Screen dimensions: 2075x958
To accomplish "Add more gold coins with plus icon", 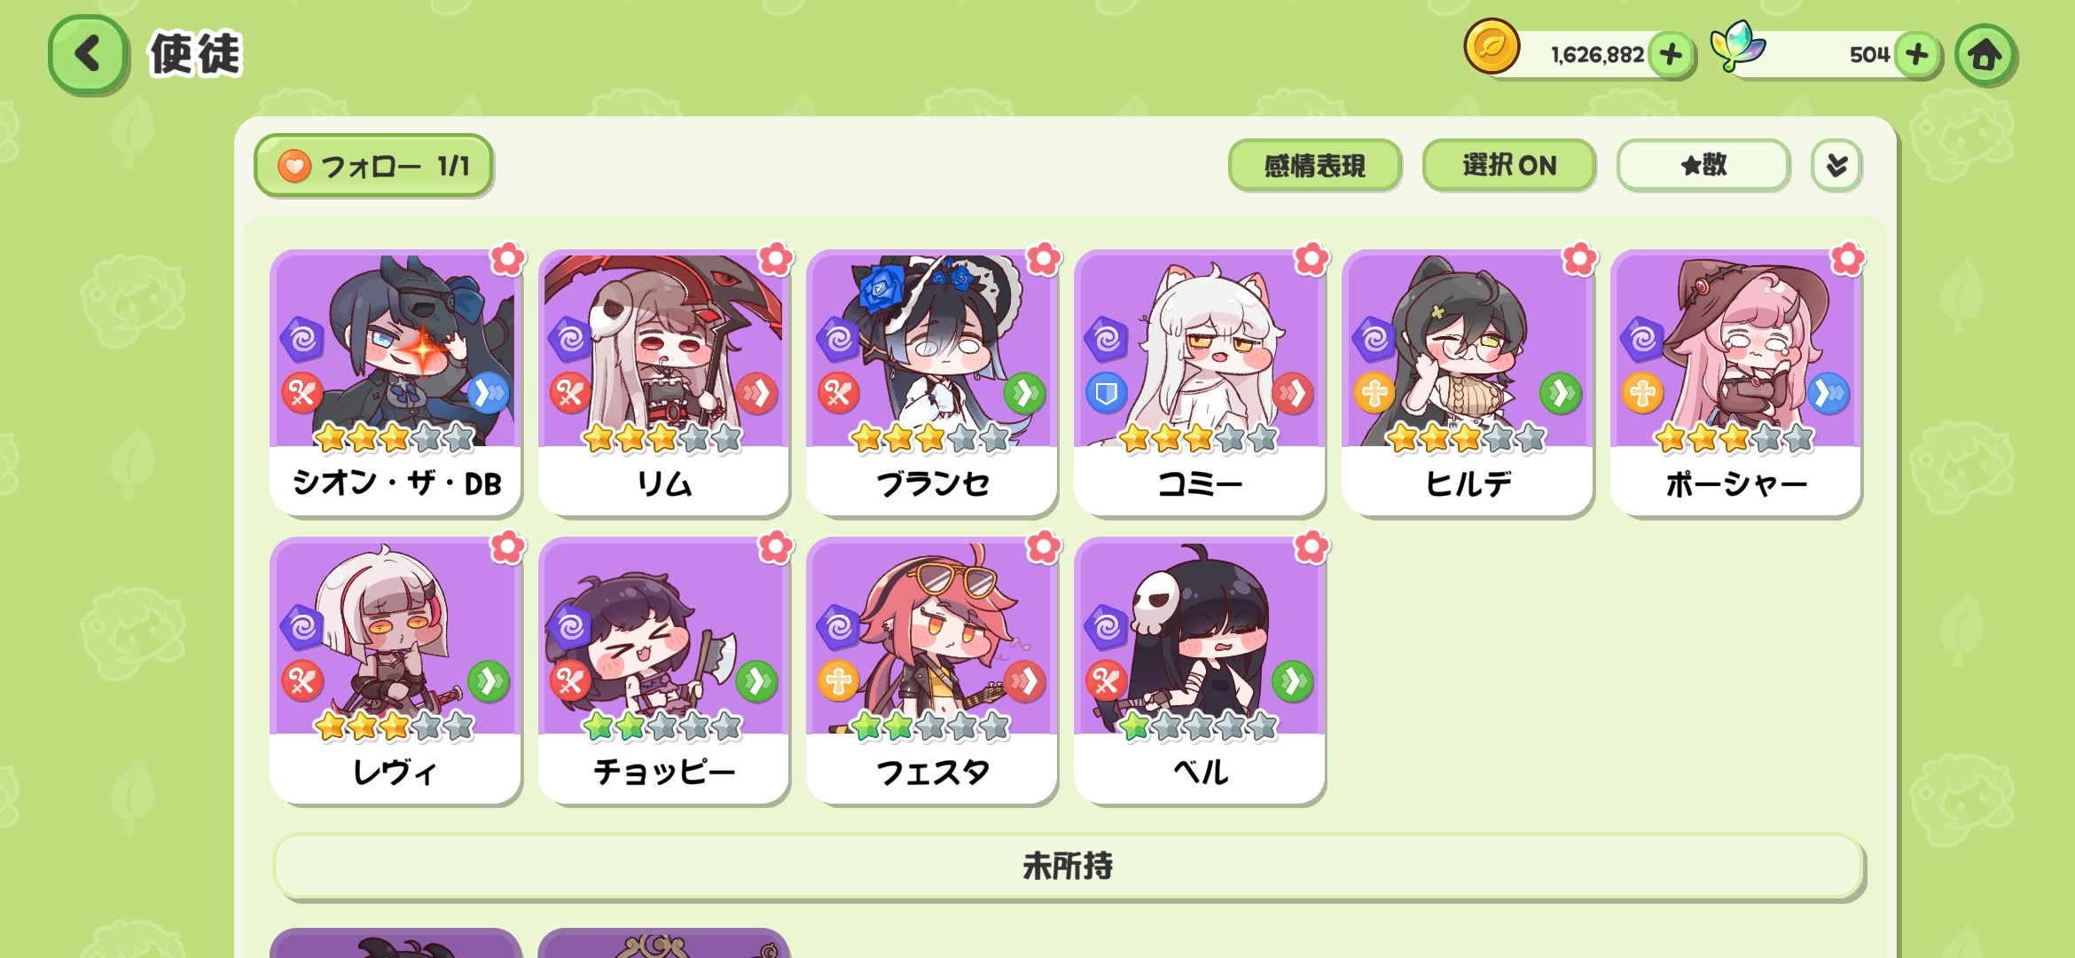I will tap(1672, 55).
